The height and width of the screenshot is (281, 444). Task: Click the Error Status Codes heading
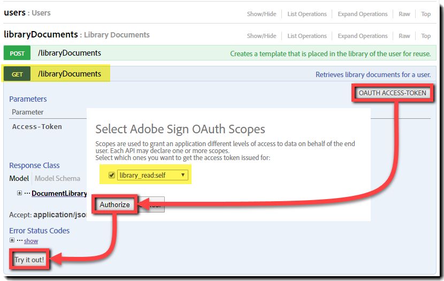coord(40,231)
